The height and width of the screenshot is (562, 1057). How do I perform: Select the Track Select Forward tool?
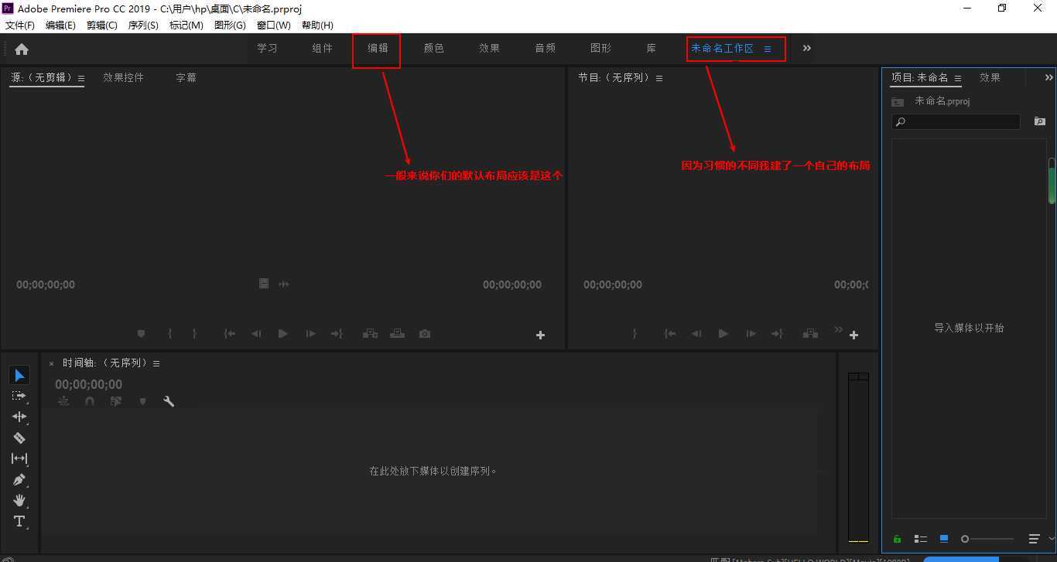point(19,396)
